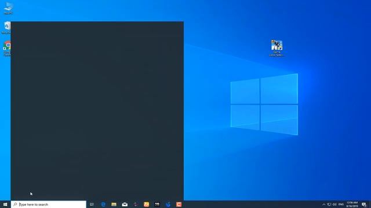Select the Google Chrome desktop shortcut
The height and width of the screenshot is (208, 371).
tap(7, 49)
